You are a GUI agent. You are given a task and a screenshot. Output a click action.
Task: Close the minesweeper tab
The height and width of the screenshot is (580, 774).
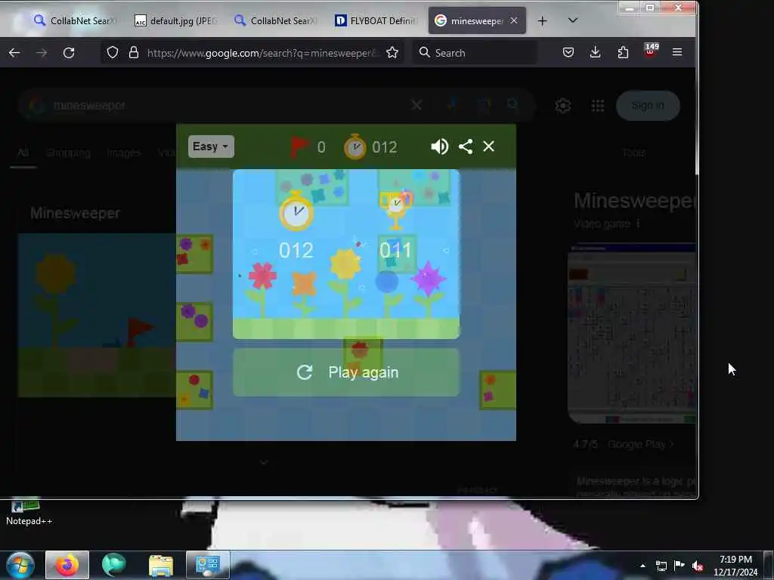514,20
